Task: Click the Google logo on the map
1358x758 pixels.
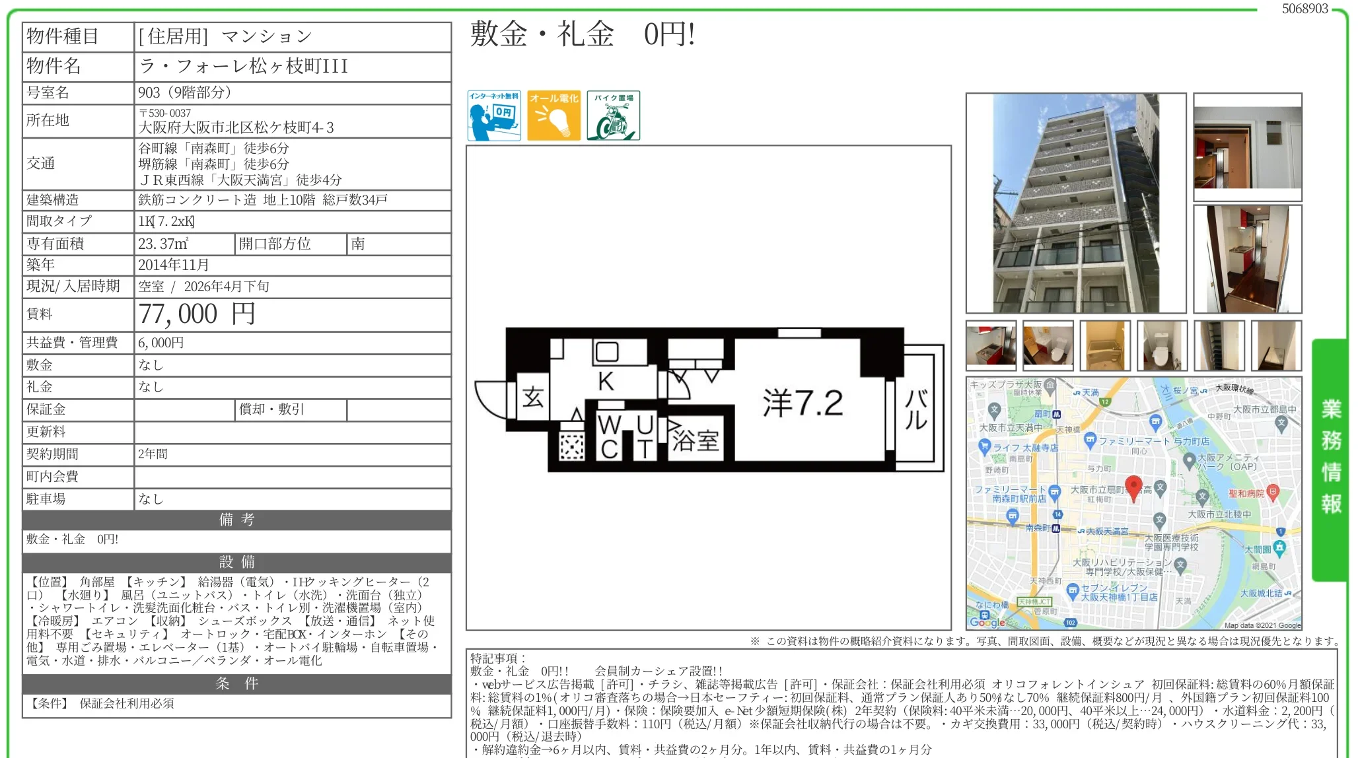Action: point(987,621)
